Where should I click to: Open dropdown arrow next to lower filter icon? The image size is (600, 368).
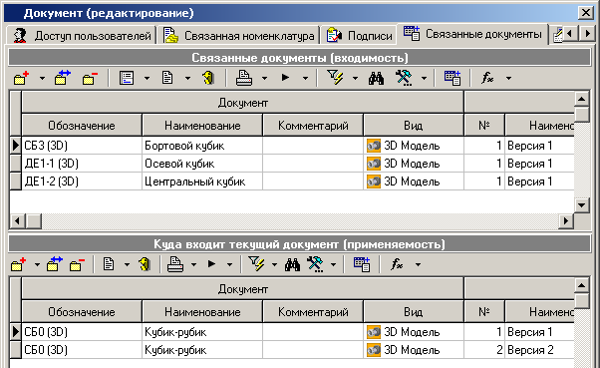pyautogui.click(x=274, y=264)
